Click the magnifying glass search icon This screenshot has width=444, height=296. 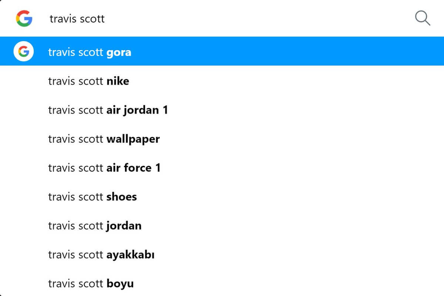coord(422,18)
